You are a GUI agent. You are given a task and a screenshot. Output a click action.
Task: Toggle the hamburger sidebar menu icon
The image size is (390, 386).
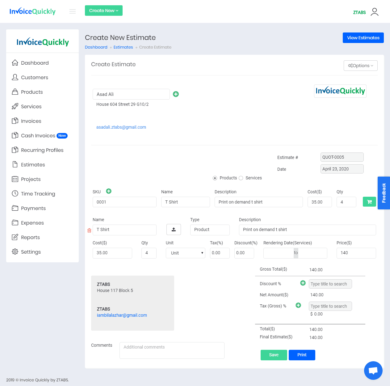click(x=73, y=11)
